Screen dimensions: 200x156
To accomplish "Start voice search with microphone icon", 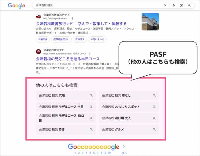I will coord(174,5).
